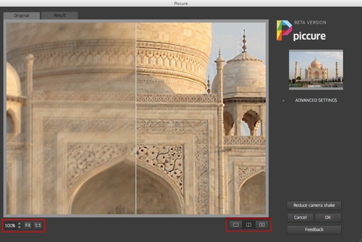Image resolution: width=362 pixels, height=242 pixels.
Task: Click the sharpened result image side
Action: [201, 119]
